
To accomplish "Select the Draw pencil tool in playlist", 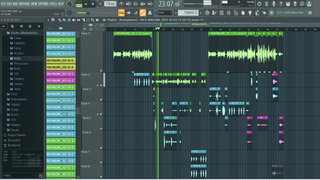I will pyautogui.click(x=60, y=20).
